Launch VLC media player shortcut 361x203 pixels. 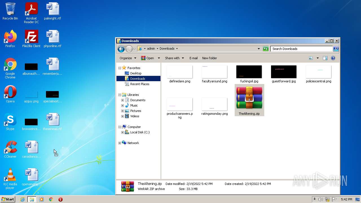[10, 179]
